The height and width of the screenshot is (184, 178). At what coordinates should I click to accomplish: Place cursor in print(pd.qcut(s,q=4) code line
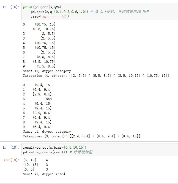point(41,7)
